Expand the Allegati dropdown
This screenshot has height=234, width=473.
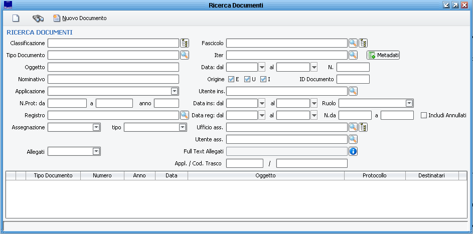[x=96, y=151]
